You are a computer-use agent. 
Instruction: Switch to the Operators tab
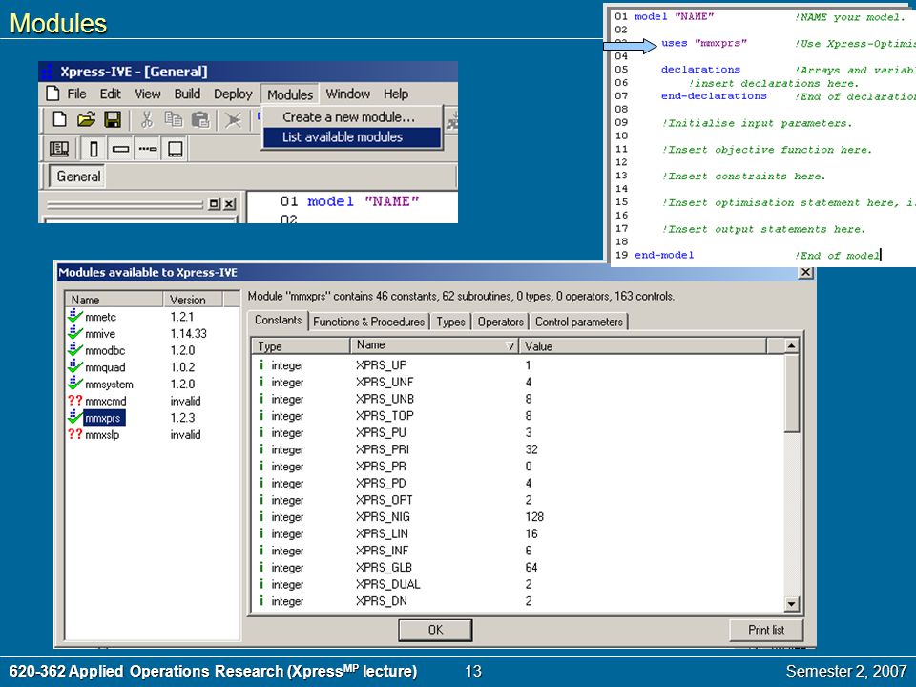point(500,322)
